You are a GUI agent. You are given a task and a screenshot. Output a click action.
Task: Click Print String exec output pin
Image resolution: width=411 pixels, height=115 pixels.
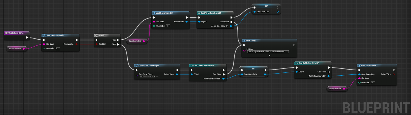(x=294, y=45)
